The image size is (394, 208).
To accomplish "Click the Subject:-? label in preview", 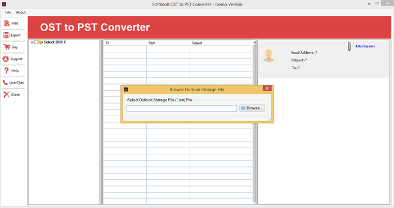I will coord(299,60).
